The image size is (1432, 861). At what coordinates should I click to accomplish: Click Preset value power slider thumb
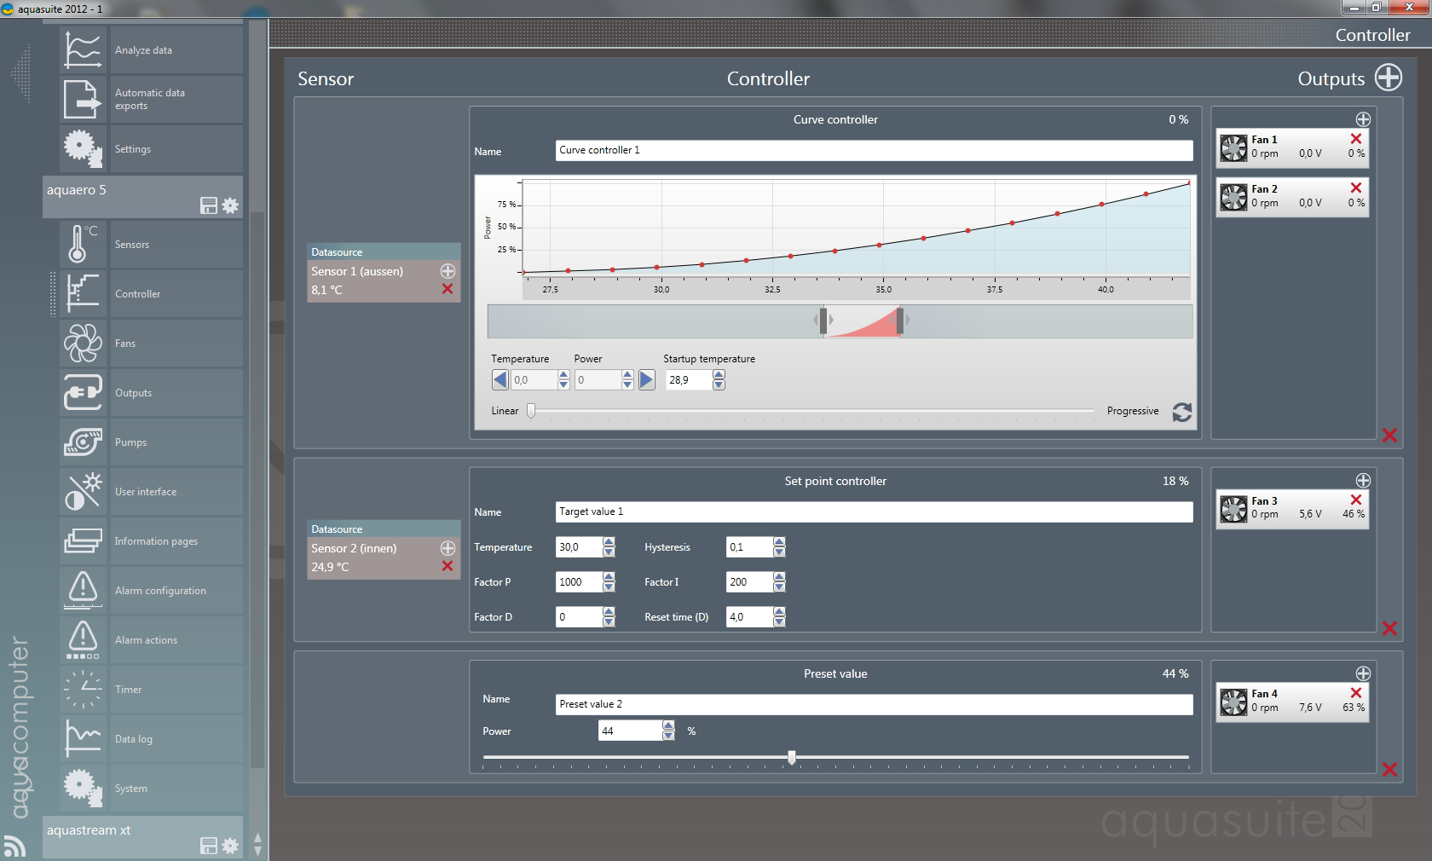tap(792, 757)
